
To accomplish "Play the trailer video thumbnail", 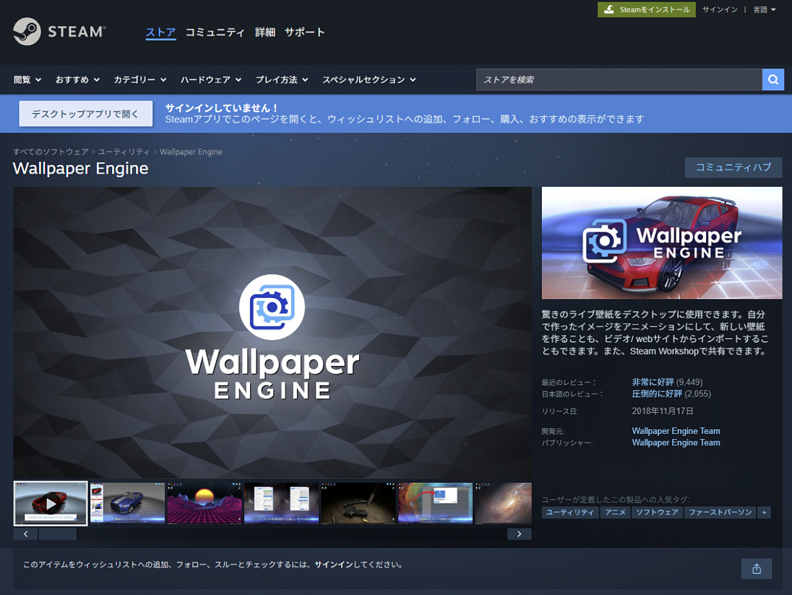I will [51, 503].
